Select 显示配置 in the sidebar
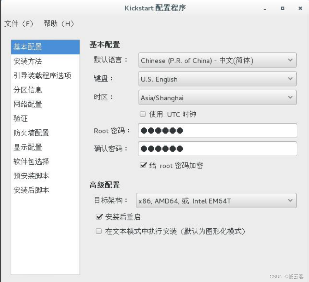This screenshot has height=282, width=309. (x=45, y=147)
